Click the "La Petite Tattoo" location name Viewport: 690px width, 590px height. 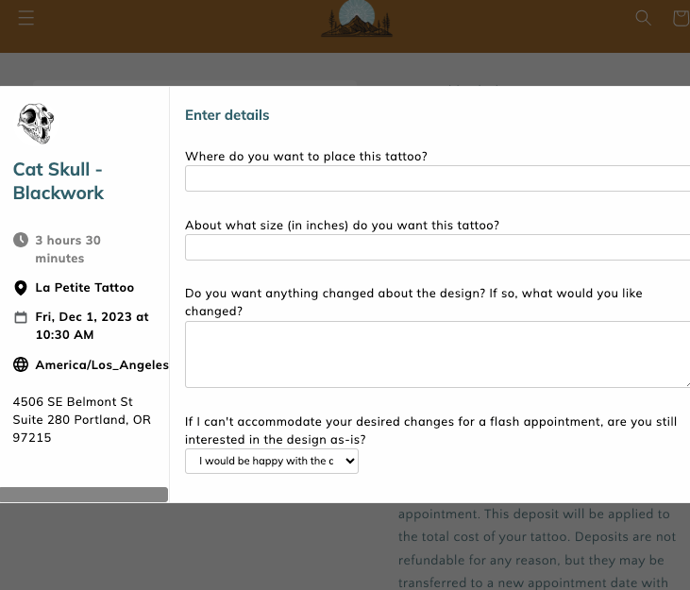pos(85,288)
